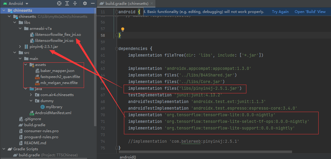331x159 pixels.
Task: Open the Android project view dropdown
Action: click(16, 4)
